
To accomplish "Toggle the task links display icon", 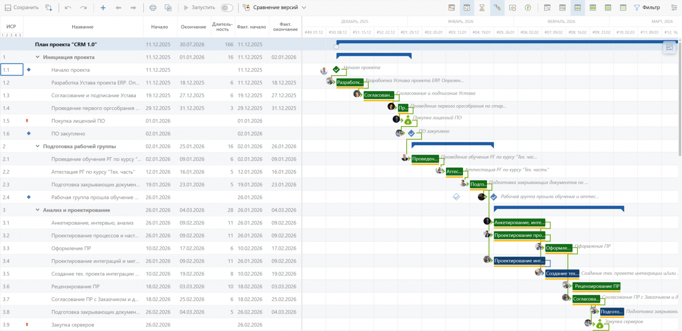I will click(497, 7).
